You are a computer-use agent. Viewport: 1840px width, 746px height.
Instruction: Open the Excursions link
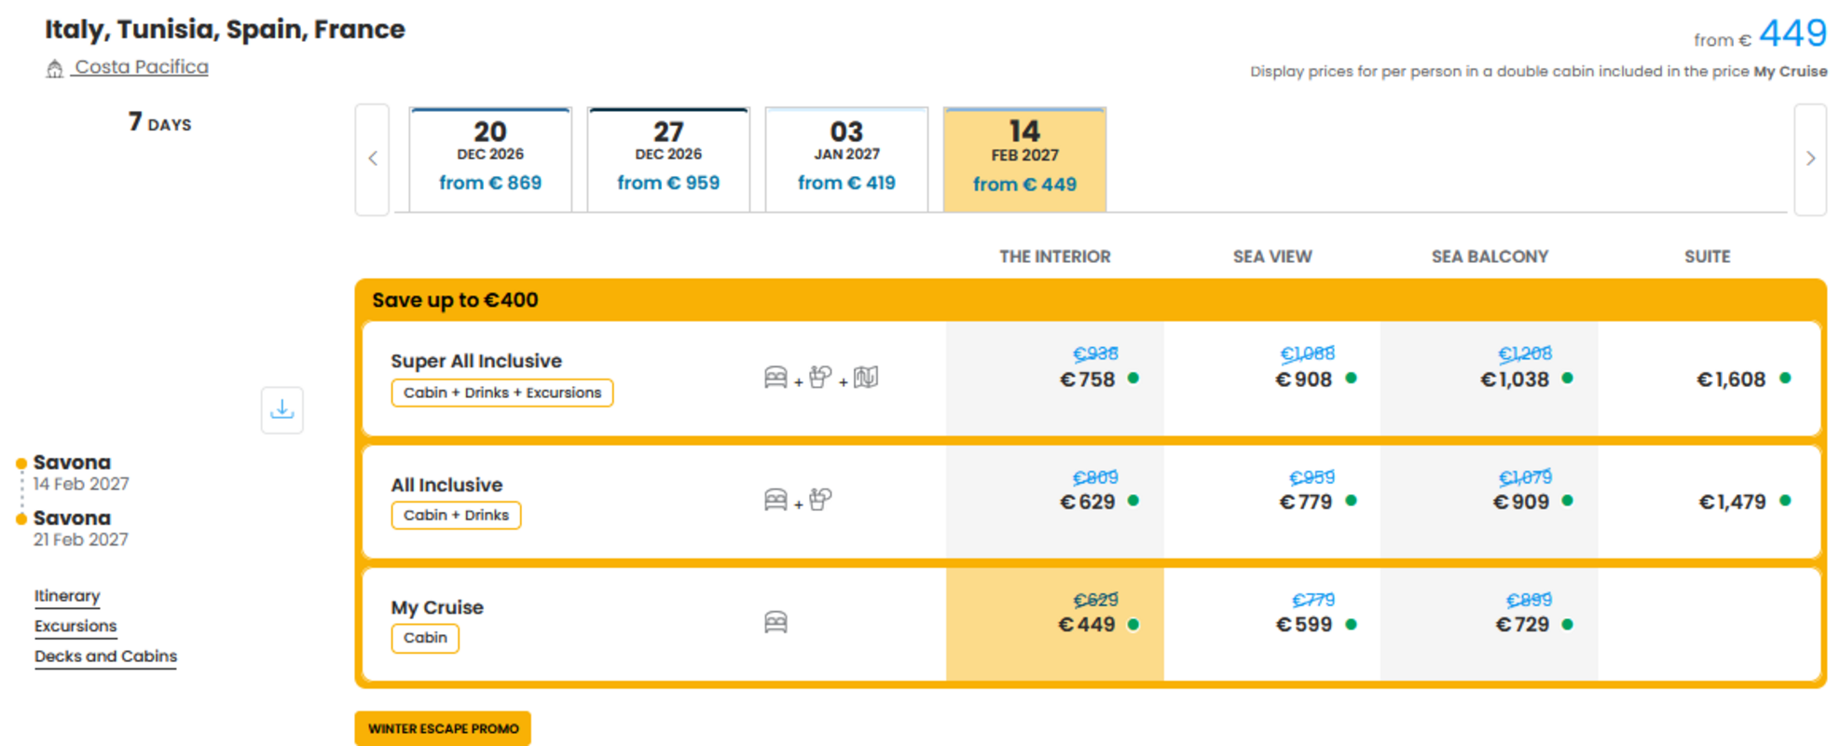pos(76,626)
